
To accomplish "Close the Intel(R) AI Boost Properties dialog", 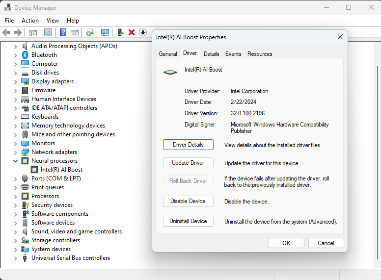I will pos(340,37).
